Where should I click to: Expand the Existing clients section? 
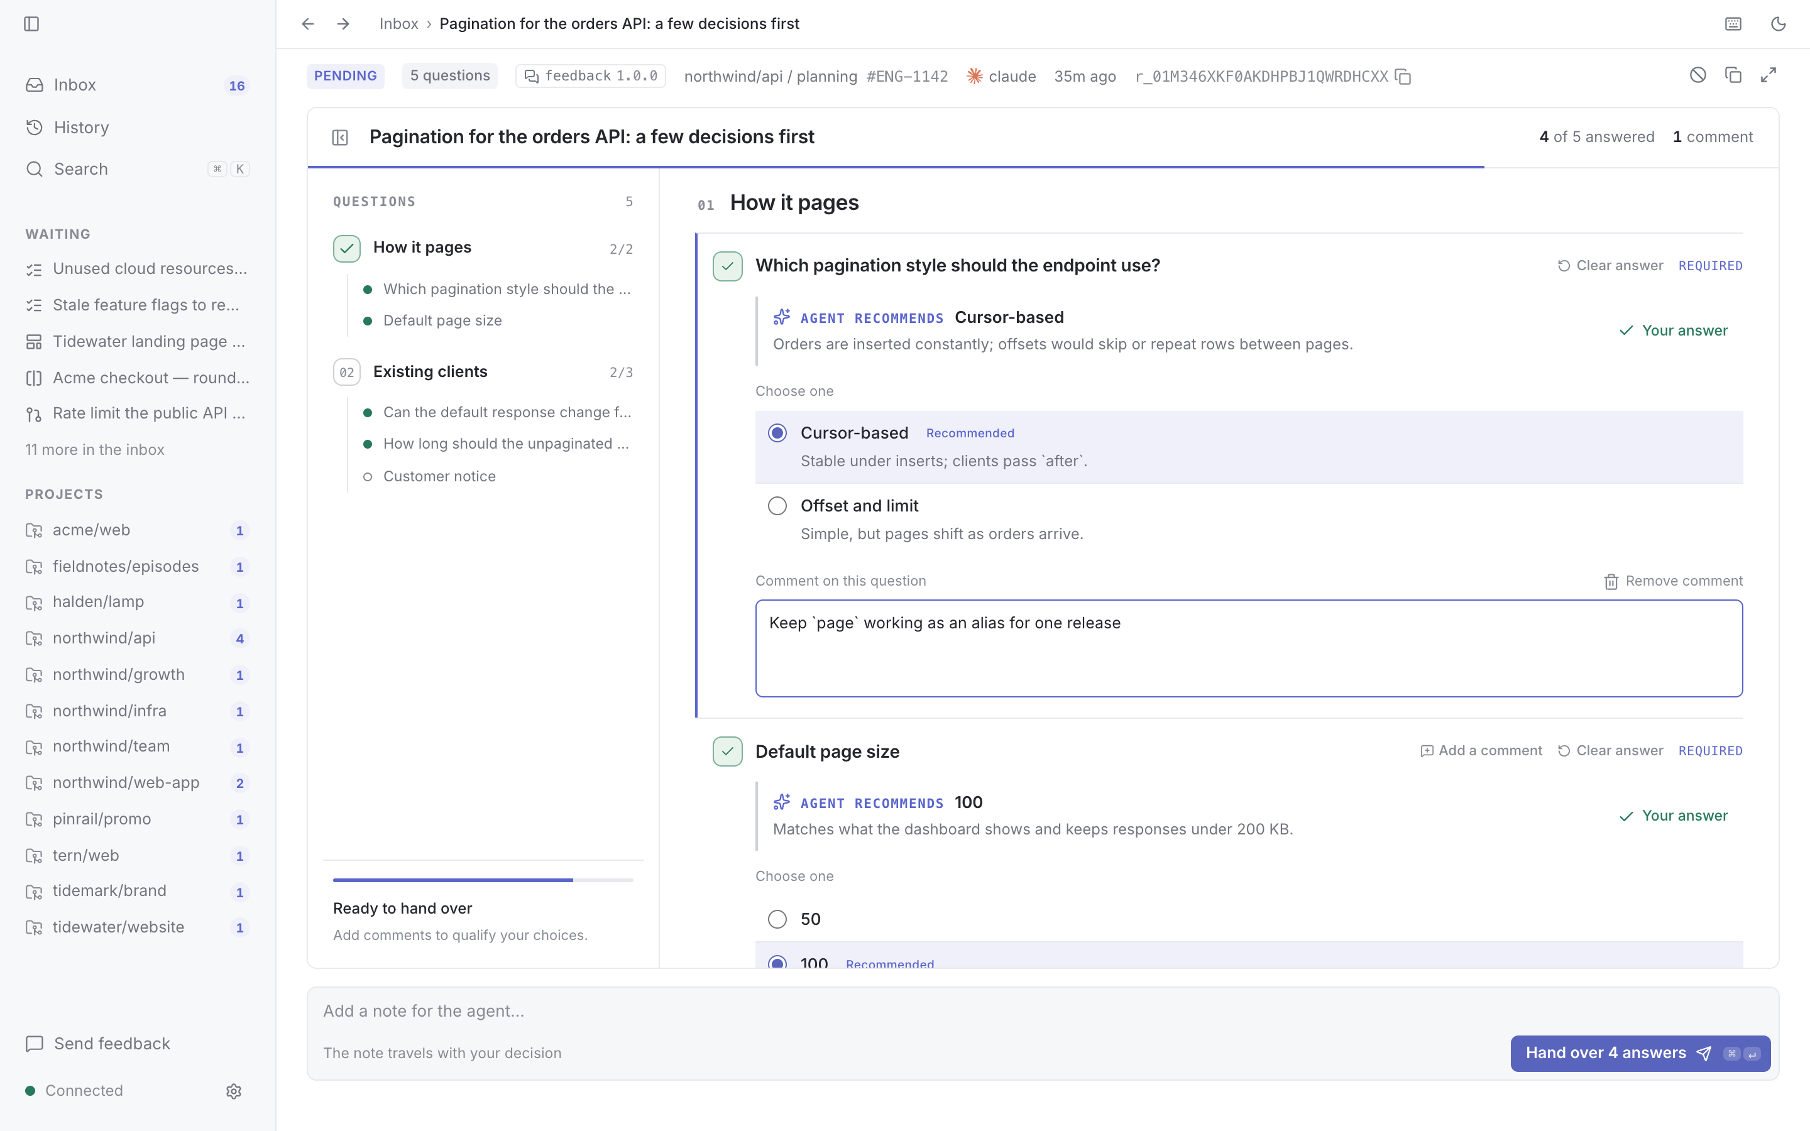pos(483,372)
